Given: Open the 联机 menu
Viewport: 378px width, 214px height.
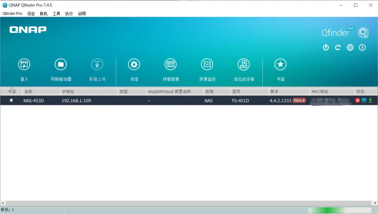Looking at the screenshot, I should pyautogui.click(x=44, y=14).
